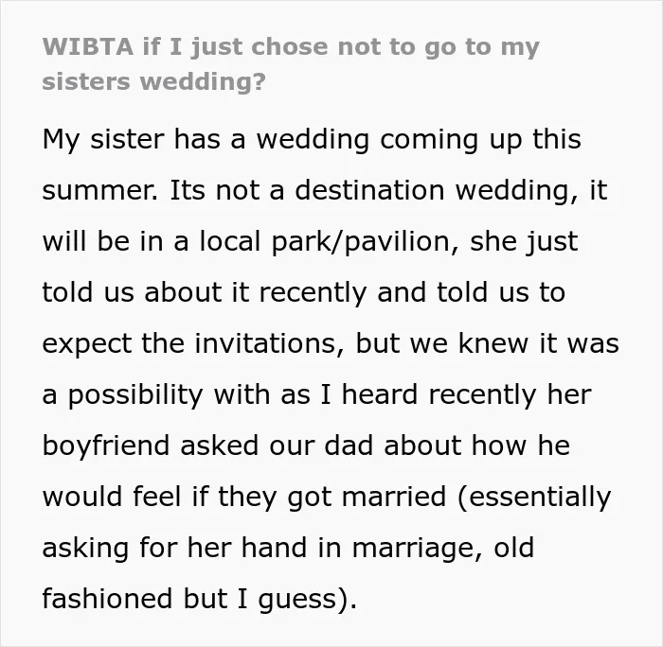
Task: Click the word 'boyfriend' in the paragraph
Action: click(x=106, y=446)
